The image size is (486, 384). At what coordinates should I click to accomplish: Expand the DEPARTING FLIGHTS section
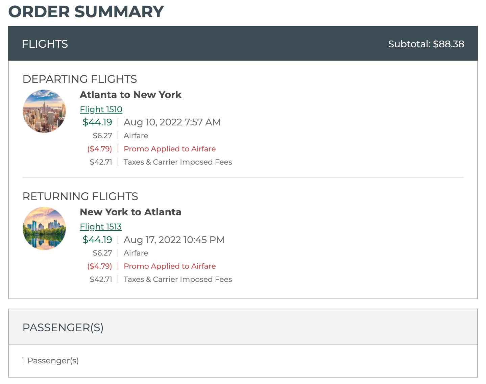coord(80,79)
